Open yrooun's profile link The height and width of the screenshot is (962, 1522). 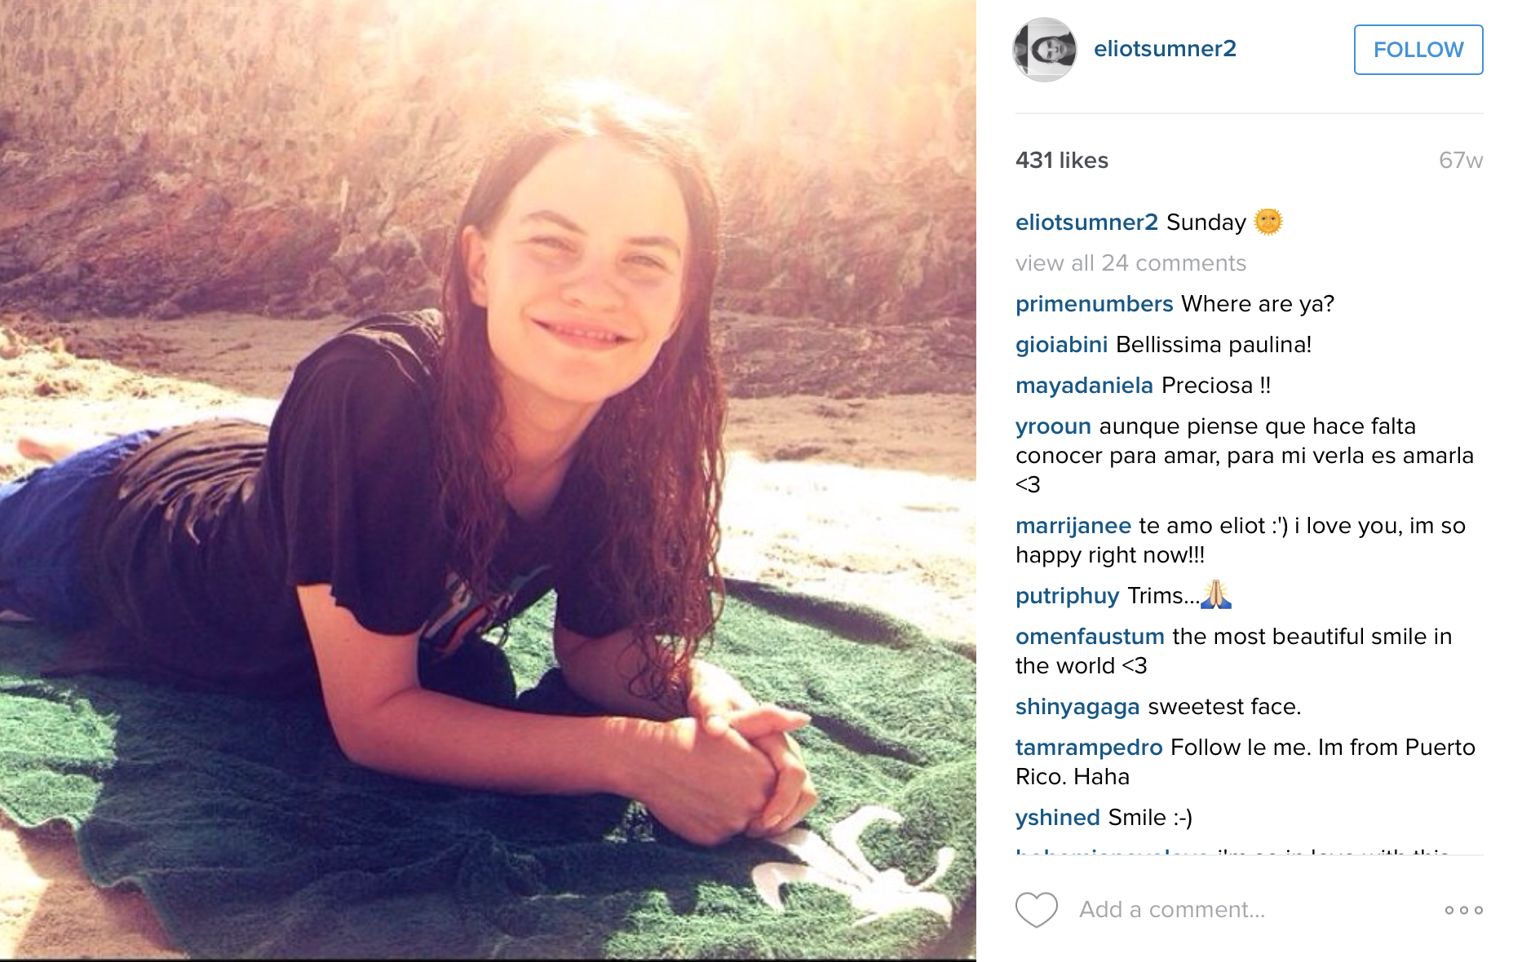pyautogui.click(x=1053, y=426)
